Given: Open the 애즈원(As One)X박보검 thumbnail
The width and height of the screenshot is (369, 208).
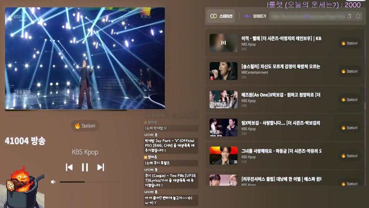Looking at the screenshot, I should 223,99.
